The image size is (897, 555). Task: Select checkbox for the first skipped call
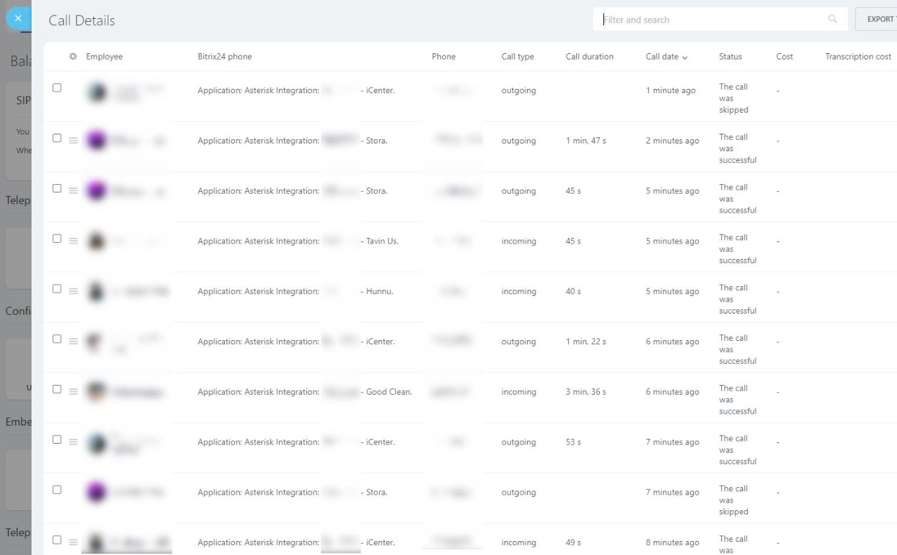[x=57, y=88]
